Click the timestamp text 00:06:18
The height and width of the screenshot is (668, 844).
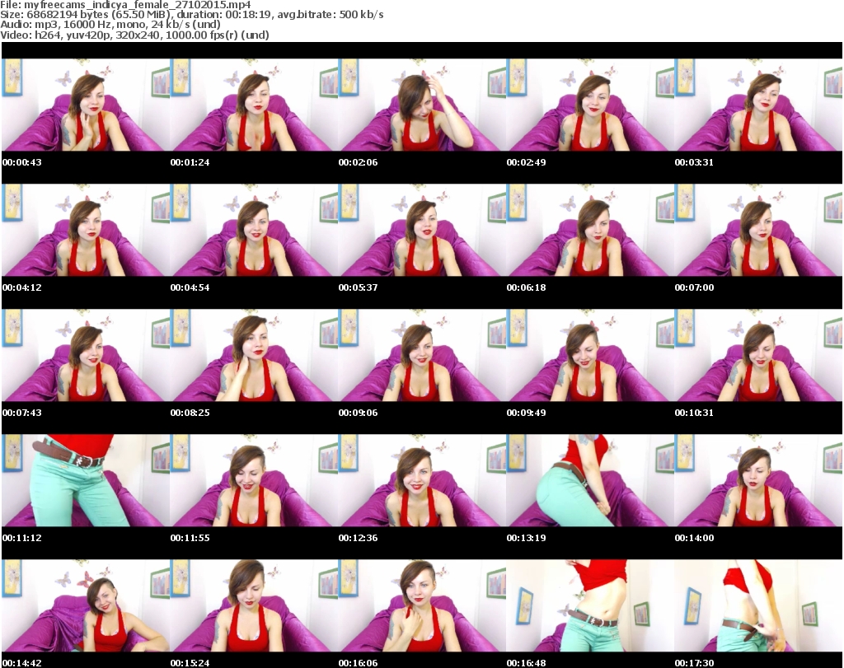pyautogui.click(x=526, y=287)
